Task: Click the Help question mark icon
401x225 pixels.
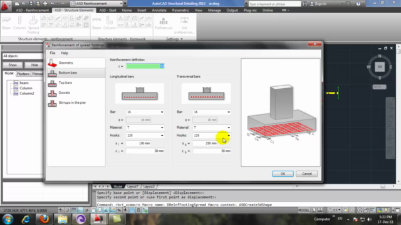Action: [358, 4]
